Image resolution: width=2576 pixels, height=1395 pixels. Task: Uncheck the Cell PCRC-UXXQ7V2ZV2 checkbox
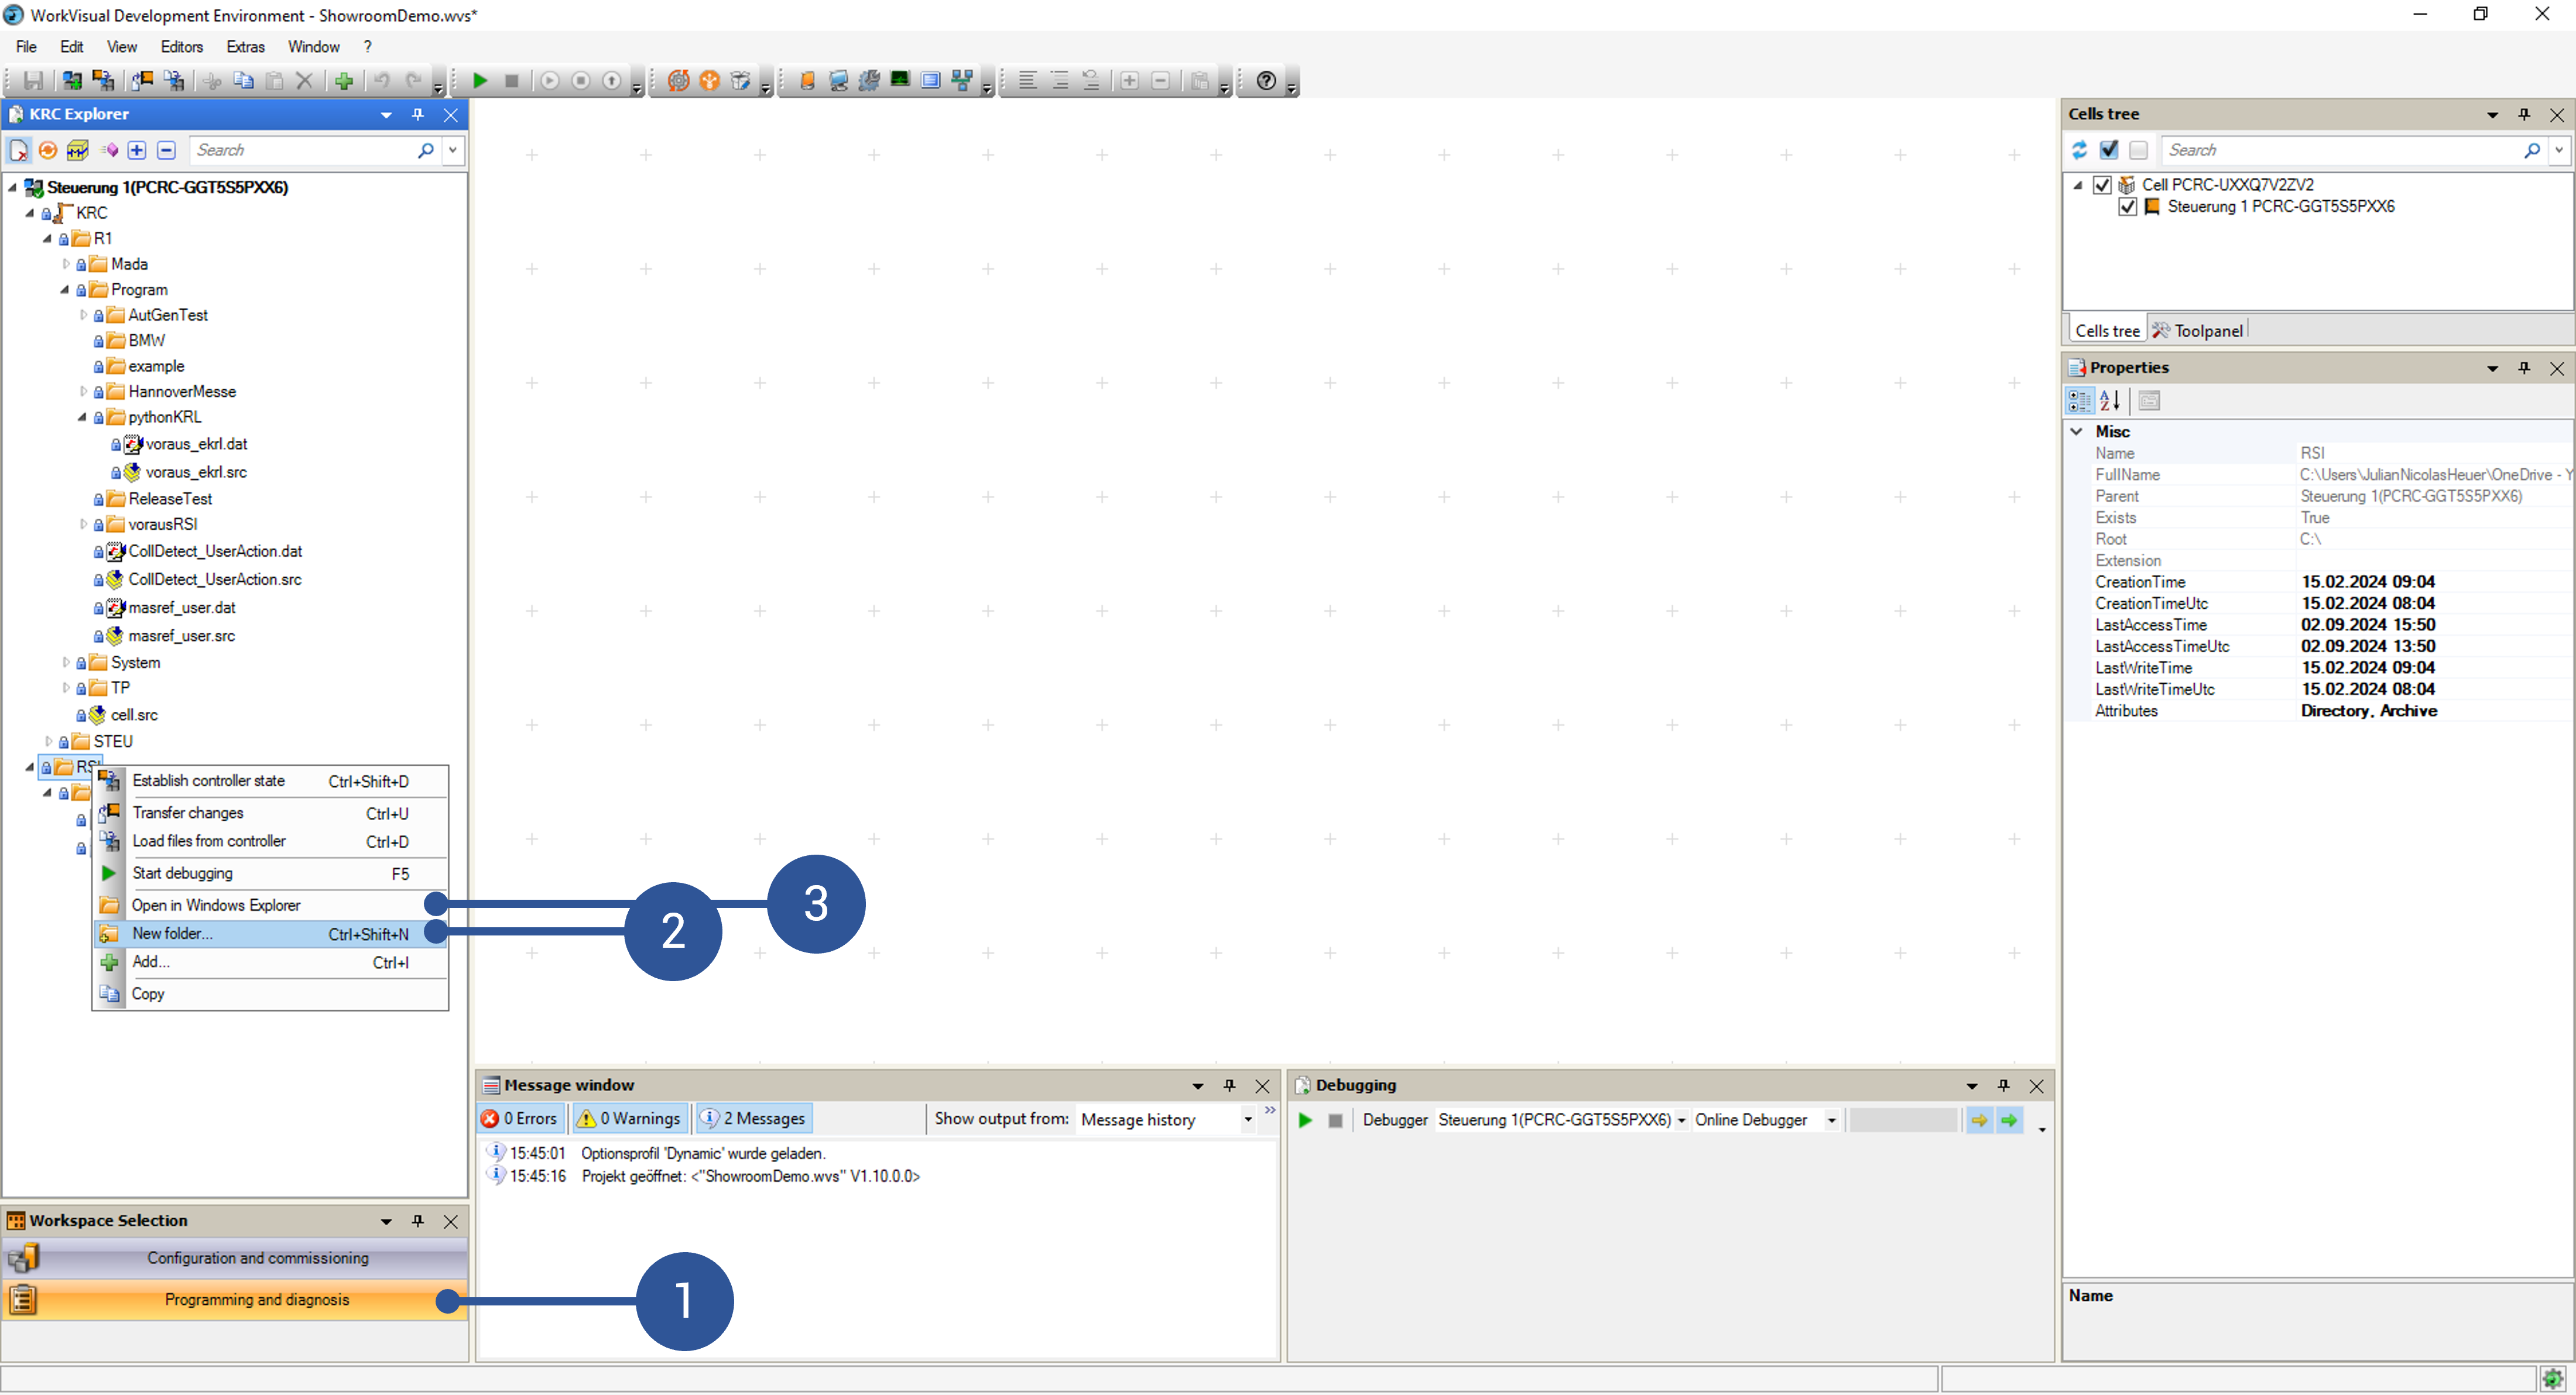(x=2102, y=185)
